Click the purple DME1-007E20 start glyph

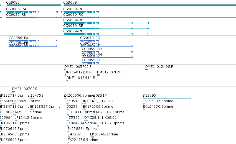click(98, 75)
